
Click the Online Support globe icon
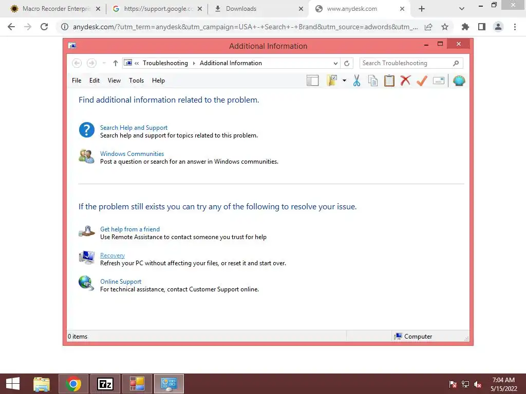(86, 283)
